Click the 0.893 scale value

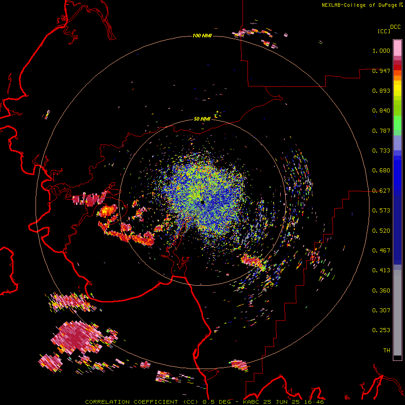click(381, 90)
